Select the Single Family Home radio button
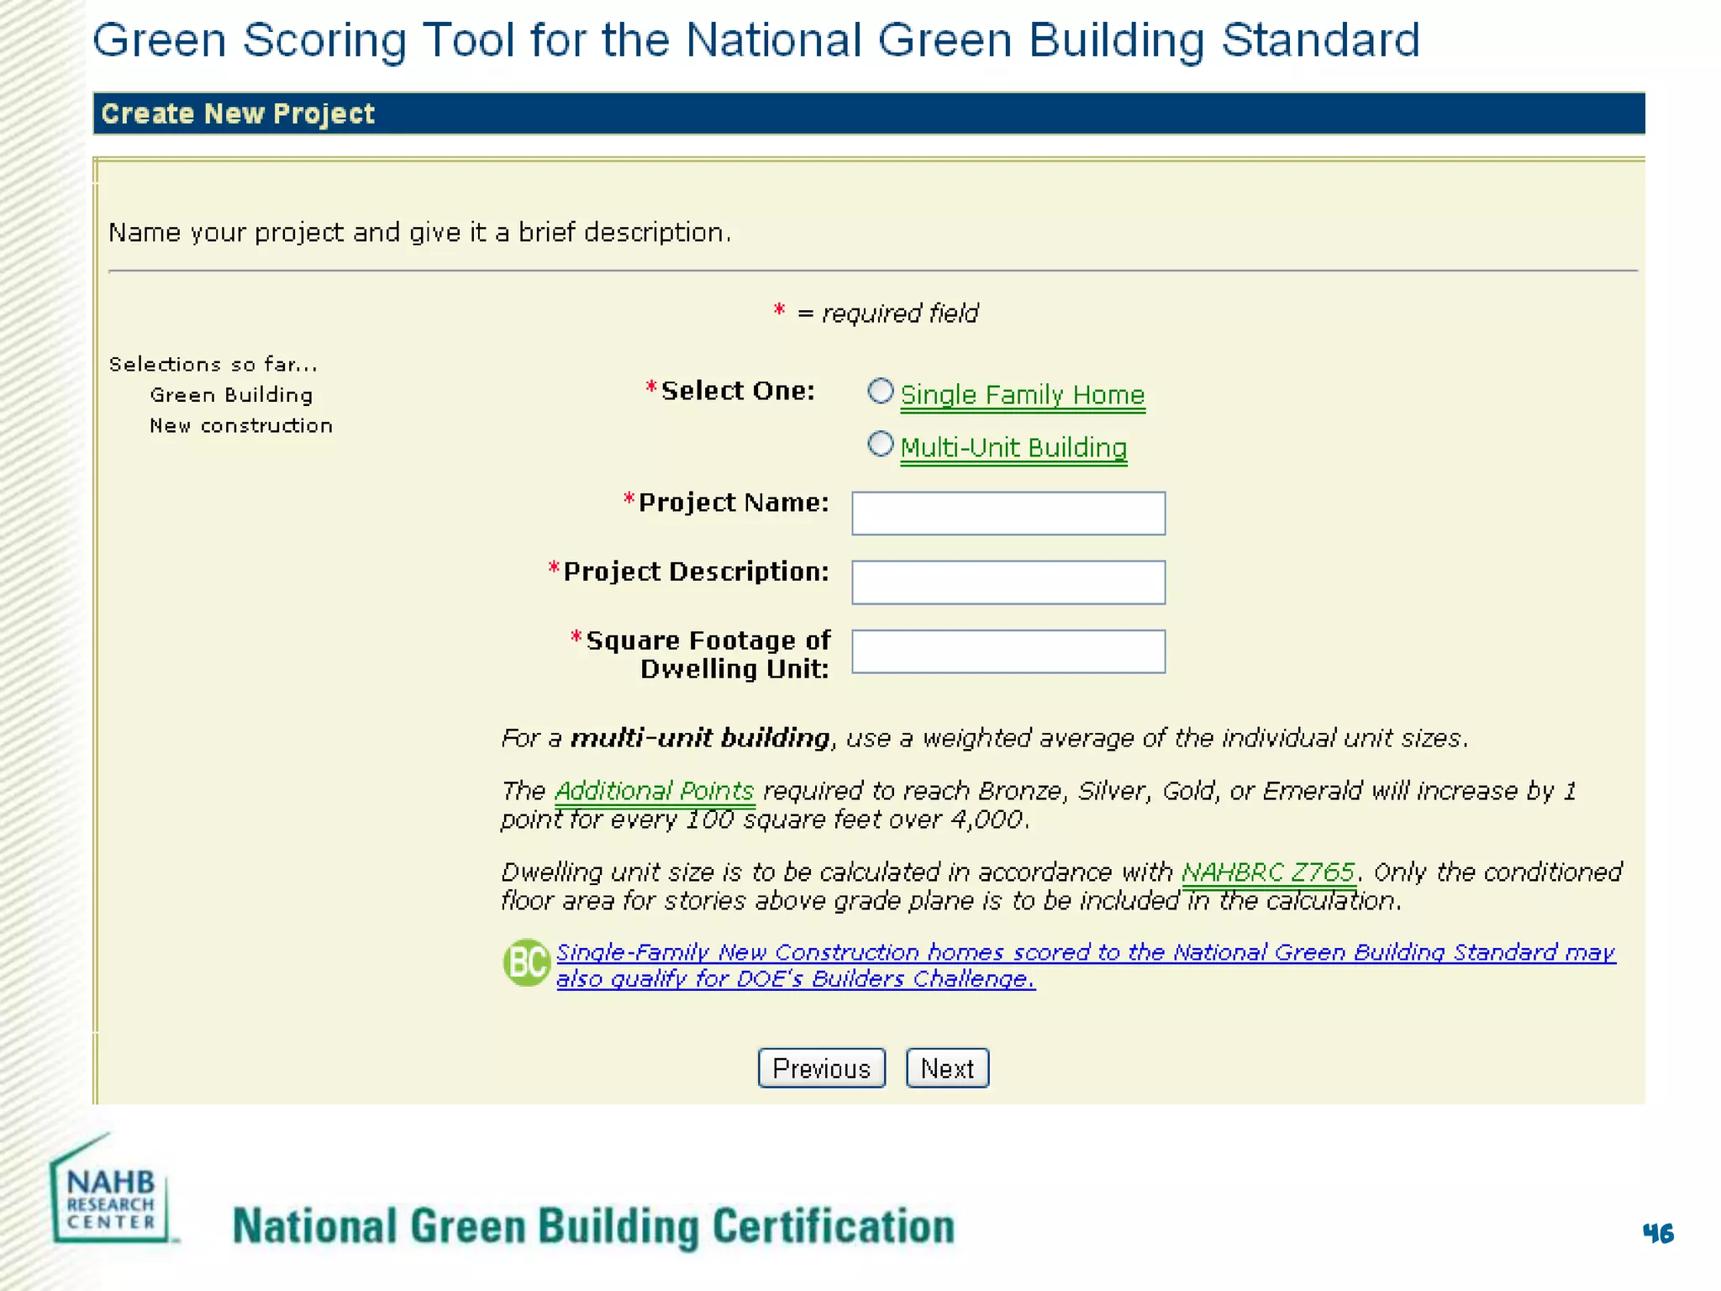Image resolution: width=1721 pixels, height=1291 pixels. (880, 391)
